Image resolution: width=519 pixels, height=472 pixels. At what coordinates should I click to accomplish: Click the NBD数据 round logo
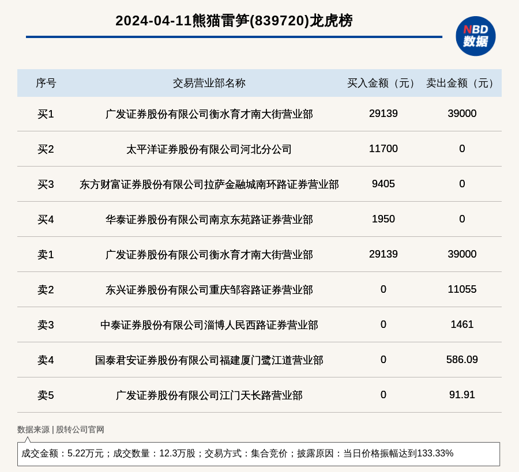click(x=475, y=36)
